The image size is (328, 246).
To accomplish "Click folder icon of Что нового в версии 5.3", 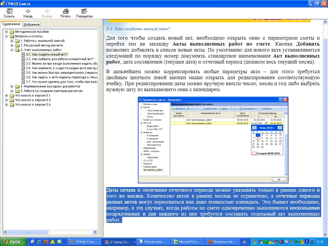I will coord(12,100).
